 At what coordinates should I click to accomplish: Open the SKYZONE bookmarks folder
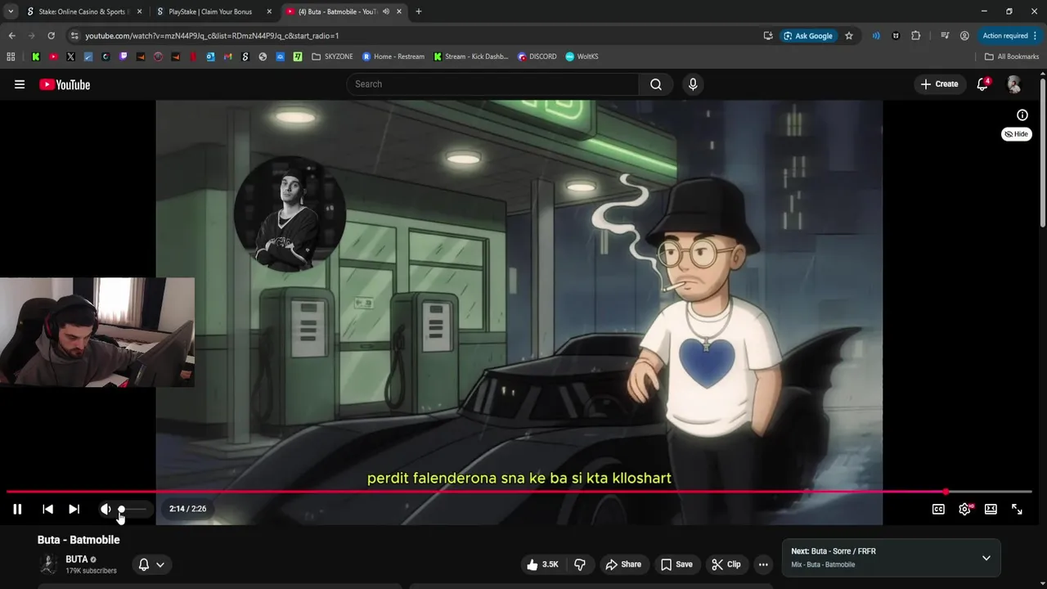click(x=332, y=56)
